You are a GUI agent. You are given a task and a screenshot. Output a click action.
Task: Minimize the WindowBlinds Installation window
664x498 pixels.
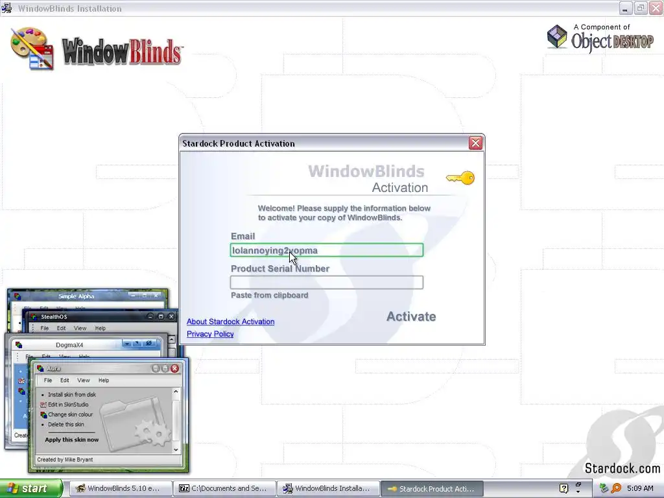(x=626, y=8)
